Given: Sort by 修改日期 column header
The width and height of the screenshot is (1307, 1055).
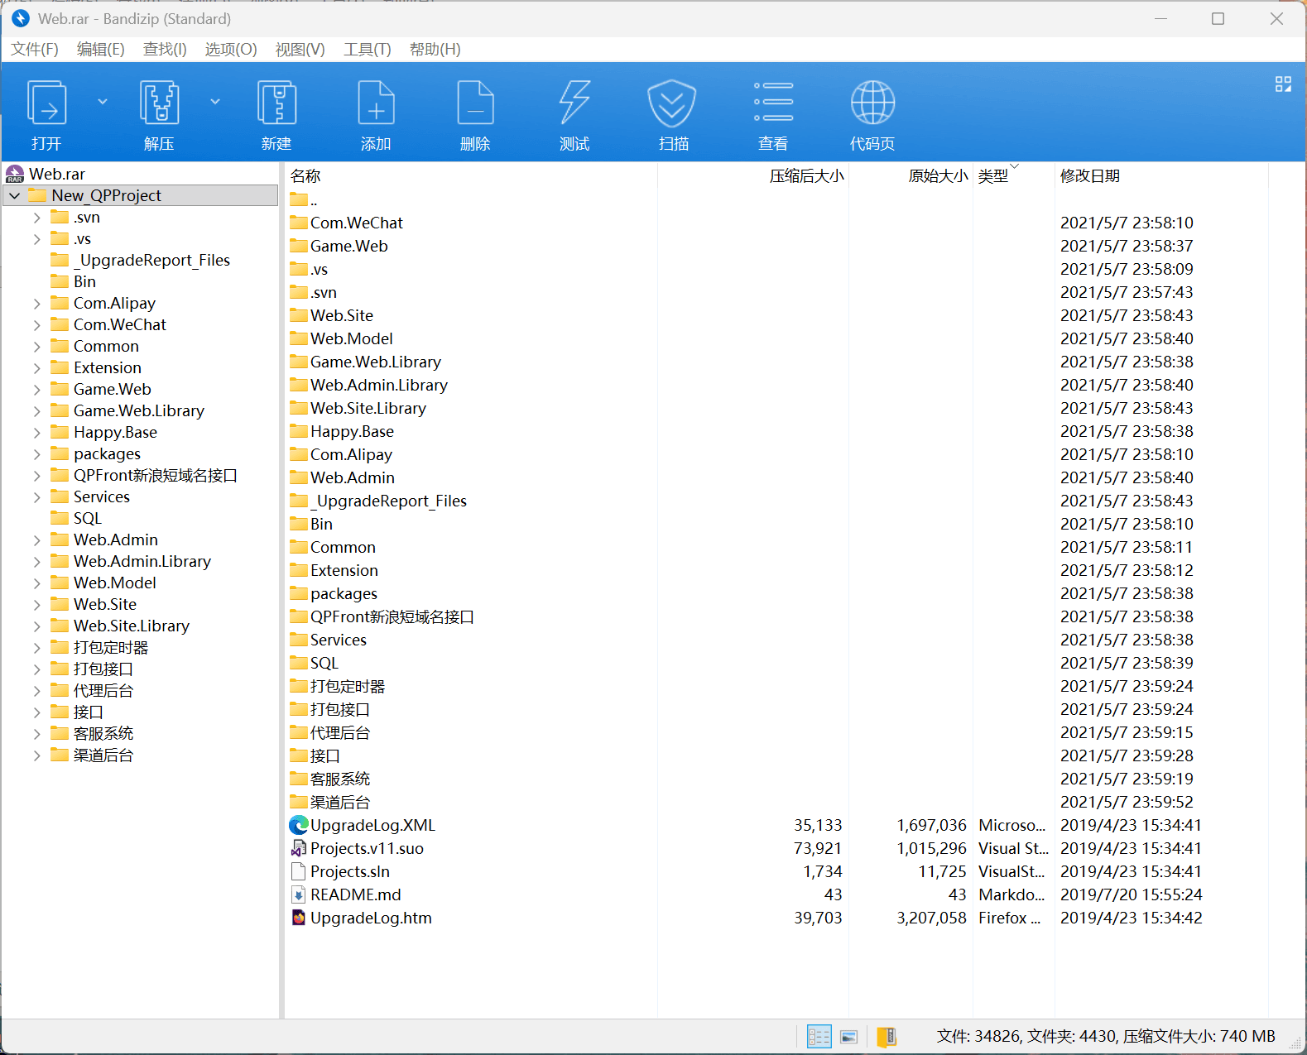Looking at the screenshot, I should coord(1089,175).
